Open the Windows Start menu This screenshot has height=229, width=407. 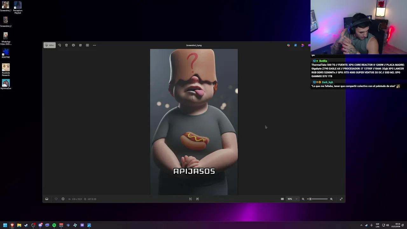coord(5,225)
